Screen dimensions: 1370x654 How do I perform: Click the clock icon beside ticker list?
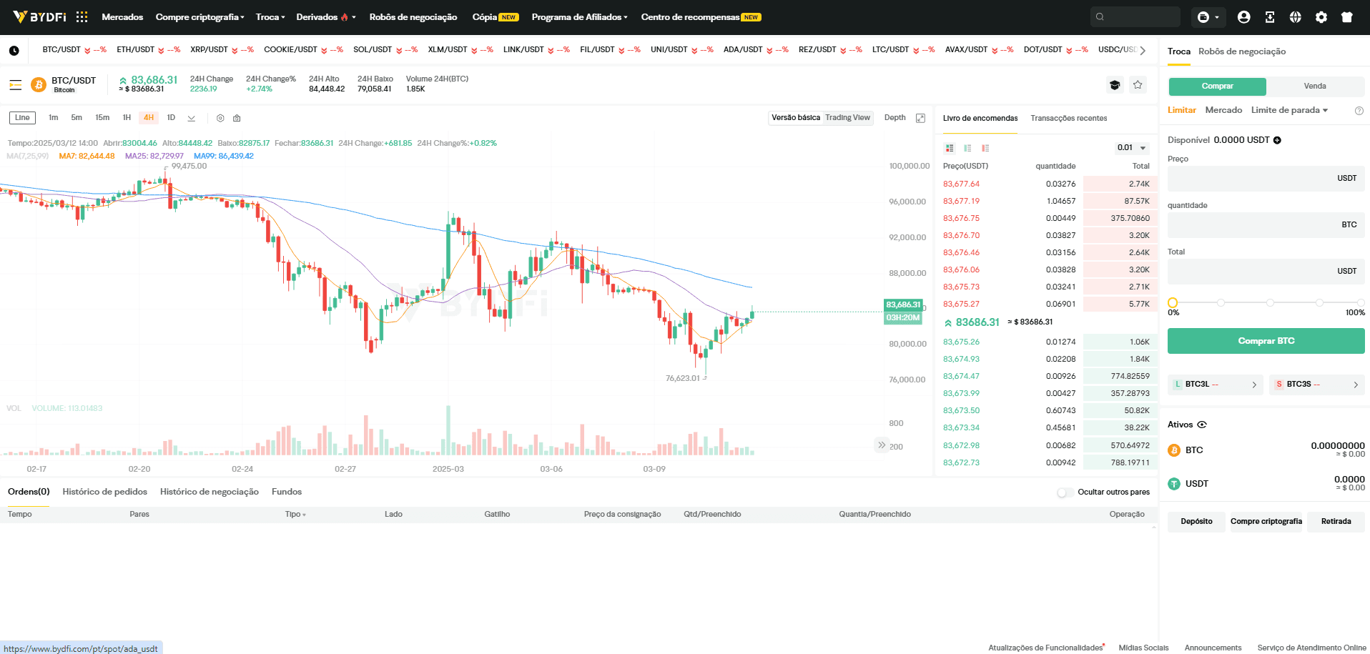coord(14,51)
